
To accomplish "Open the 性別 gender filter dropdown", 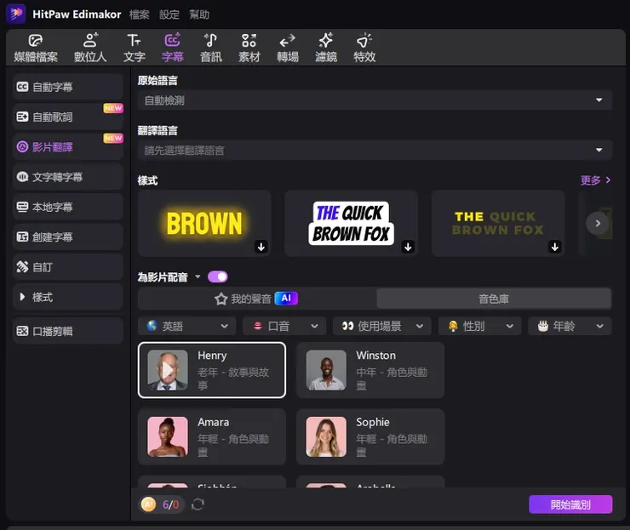I will point(479,326).
